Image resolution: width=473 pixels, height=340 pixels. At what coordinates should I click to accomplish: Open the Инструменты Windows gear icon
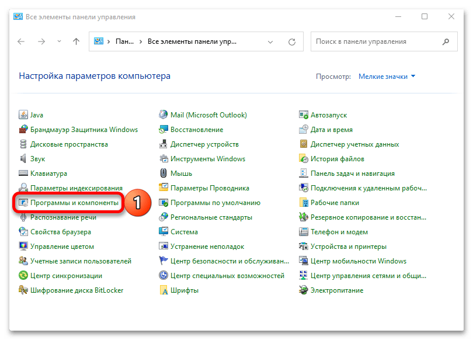pos(163,159)
